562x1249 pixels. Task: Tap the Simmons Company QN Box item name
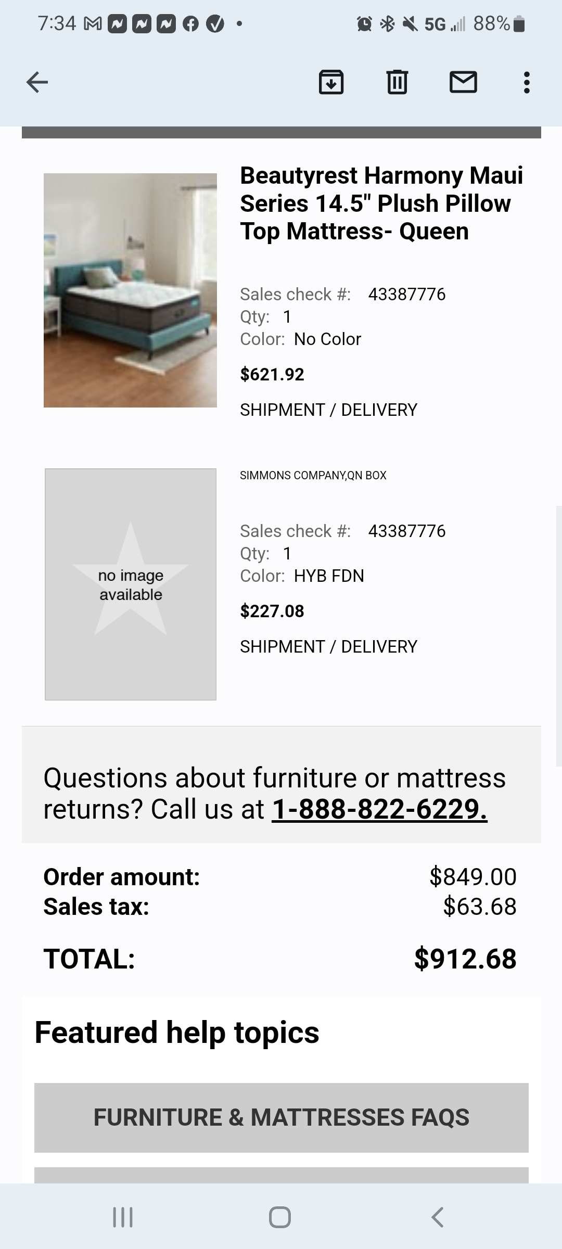(x=313, y=475)
